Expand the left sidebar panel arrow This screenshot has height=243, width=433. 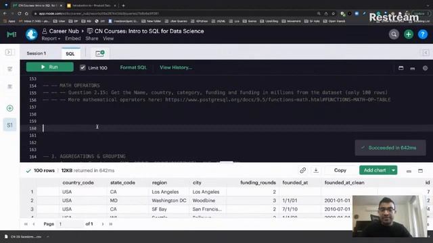coord(9,52)
